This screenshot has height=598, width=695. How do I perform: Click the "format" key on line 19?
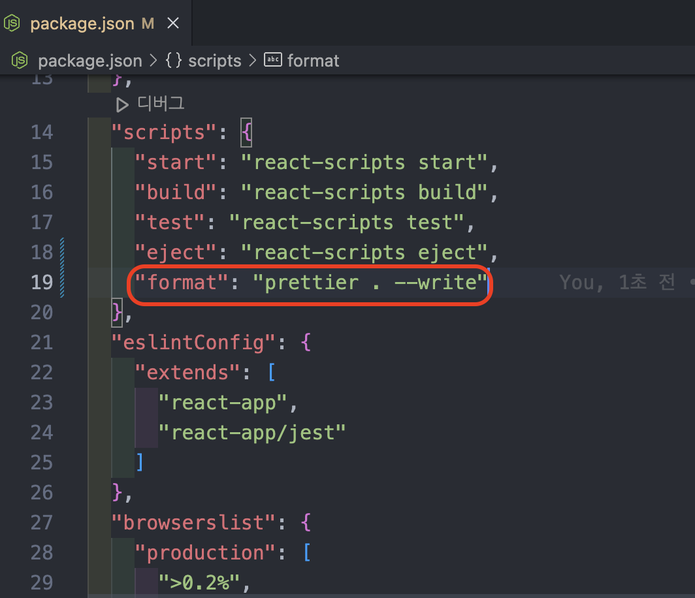pyautogui.click(x=182, y=283)
